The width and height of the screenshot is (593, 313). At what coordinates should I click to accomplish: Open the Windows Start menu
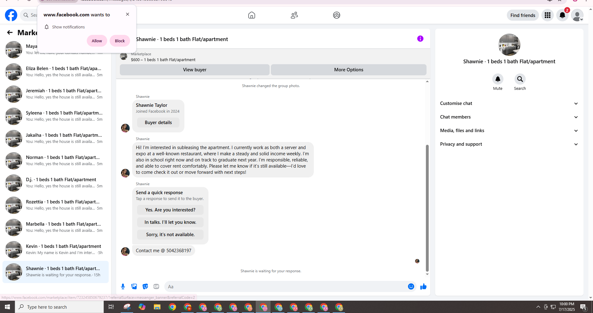tap(7, 307)
